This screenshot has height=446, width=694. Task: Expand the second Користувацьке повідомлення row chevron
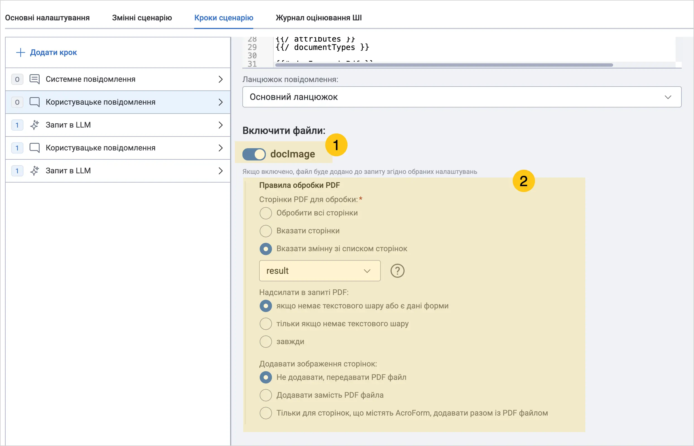pyautogui.click(x=220, y=148)
